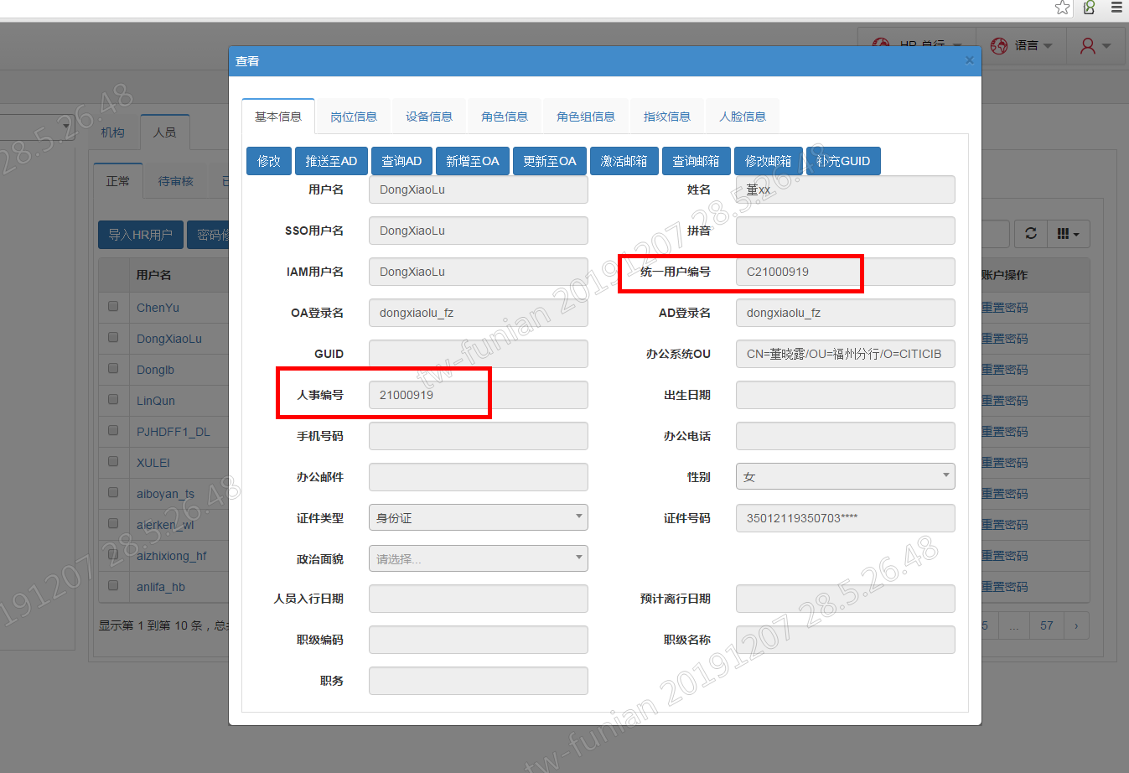Click the next page arrow in pagination
This screenshot has width=1129, height=773.
click(1076, 625)
